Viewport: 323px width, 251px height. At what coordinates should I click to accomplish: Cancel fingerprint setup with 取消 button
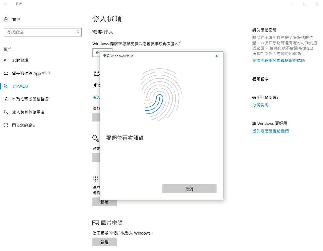pos(189,189)
